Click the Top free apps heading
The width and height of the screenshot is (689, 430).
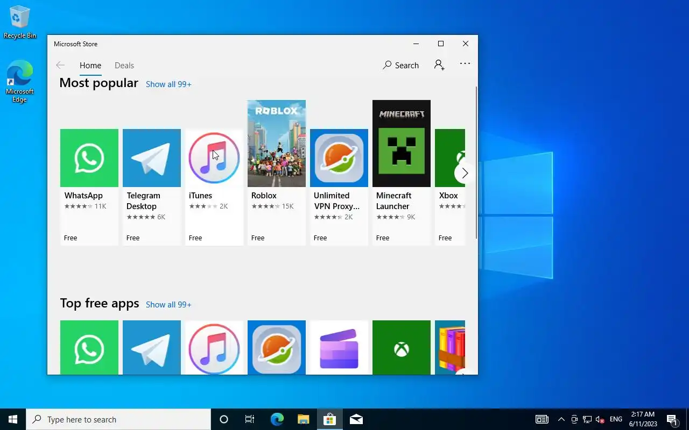click(x=100, y=303)
